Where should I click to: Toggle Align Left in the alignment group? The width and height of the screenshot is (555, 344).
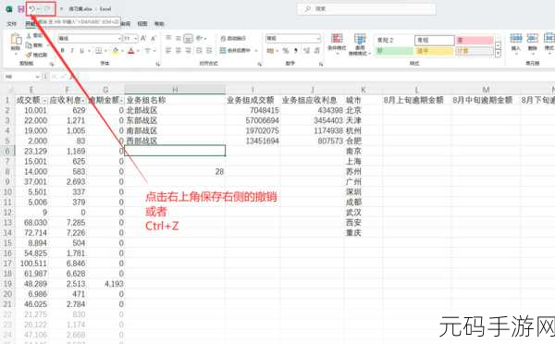point(168,51)
